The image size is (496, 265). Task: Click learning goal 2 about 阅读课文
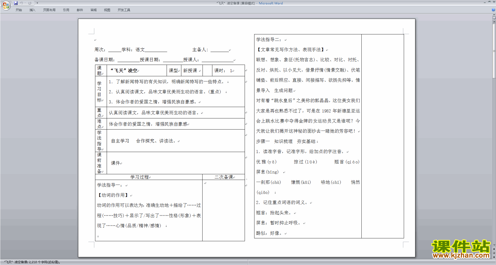pos(165,92)
